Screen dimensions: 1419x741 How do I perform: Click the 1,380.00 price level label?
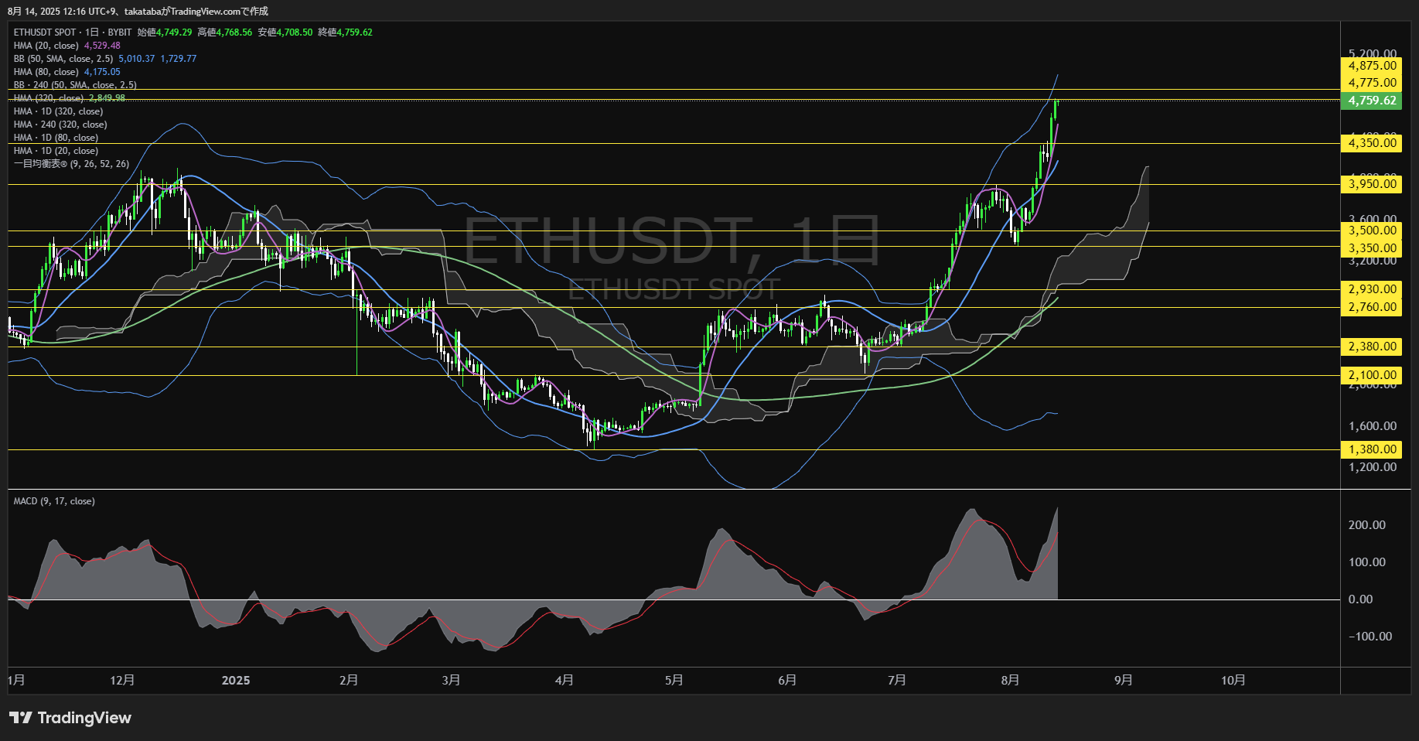1373,449
